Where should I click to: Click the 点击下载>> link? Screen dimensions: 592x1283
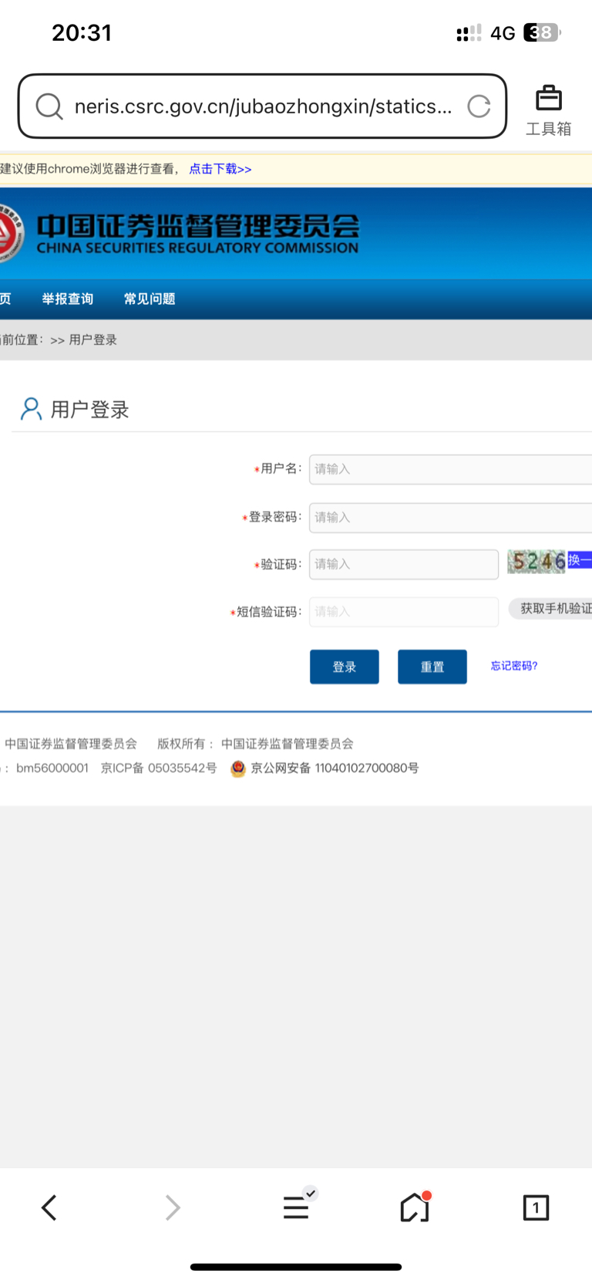click(x=220, y=169)
